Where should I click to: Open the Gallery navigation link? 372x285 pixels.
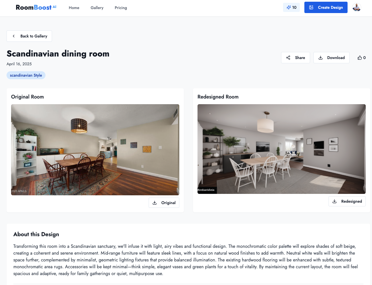click(x=97, y=8)
